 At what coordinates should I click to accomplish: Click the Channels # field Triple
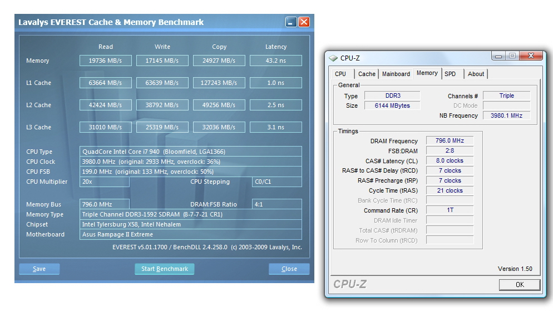click(506, 95)
